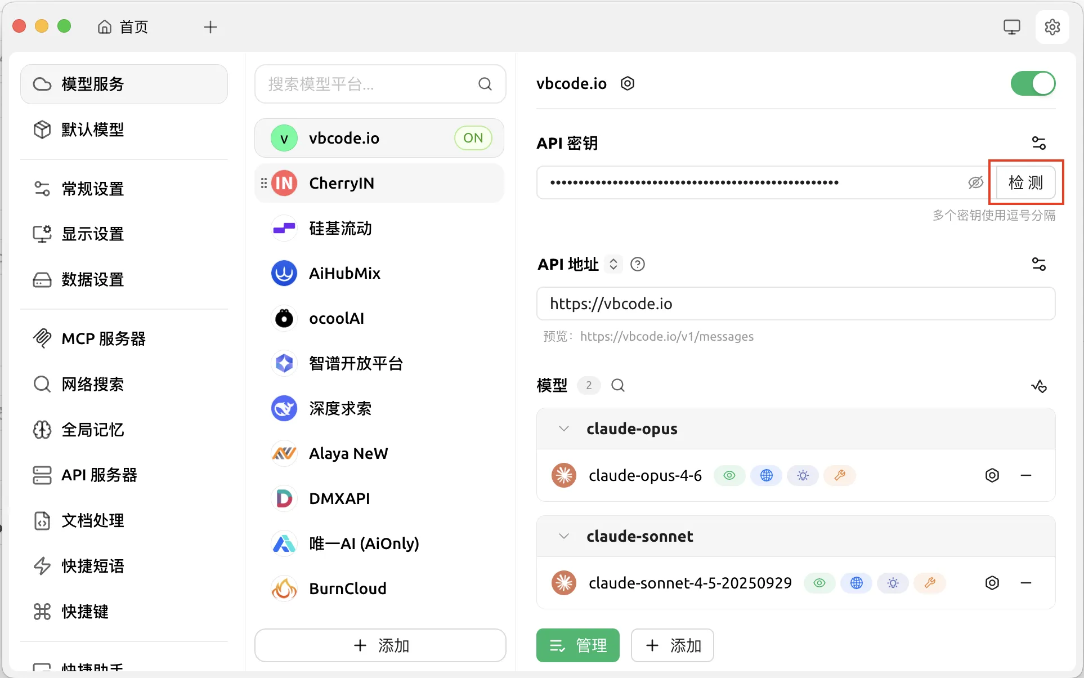Open API 服务器 settings
This screenshot has height=678, width=1084.
pos(124,475)
